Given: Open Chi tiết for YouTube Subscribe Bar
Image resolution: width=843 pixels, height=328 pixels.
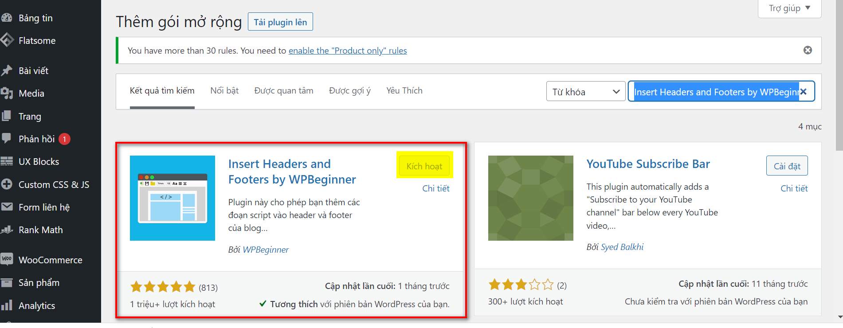Looking at the screenshot, I should pos(794,188).
